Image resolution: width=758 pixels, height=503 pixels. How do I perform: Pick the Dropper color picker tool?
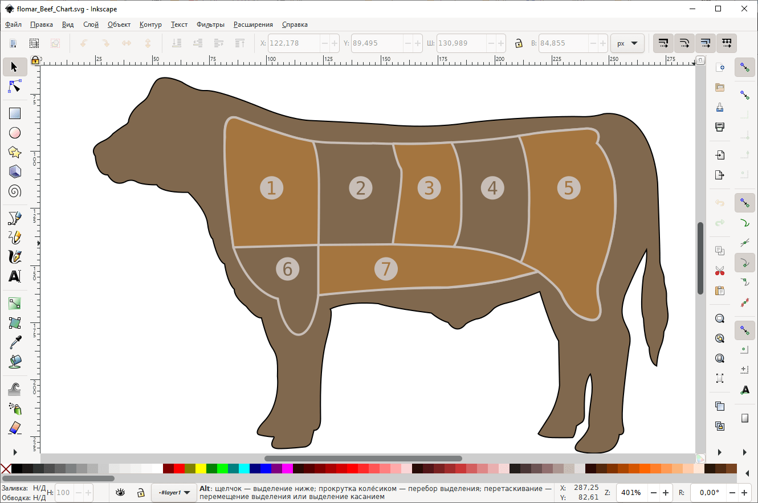(x=15, y=342)
